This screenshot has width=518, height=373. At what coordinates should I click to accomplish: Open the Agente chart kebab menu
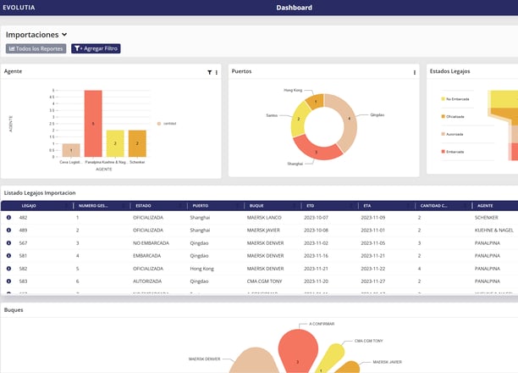[217, 72]
